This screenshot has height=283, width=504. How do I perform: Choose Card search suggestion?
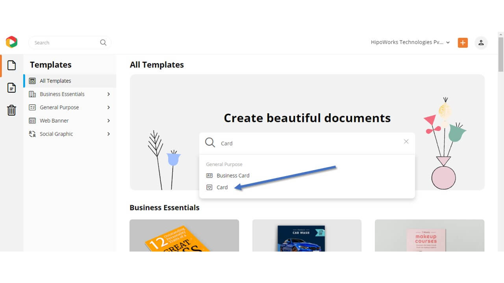click(x=222, y=187)
